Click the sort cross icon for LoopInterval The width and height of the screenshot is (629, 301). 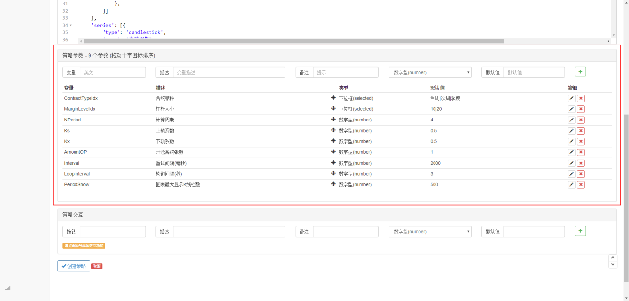pos(333,174)
